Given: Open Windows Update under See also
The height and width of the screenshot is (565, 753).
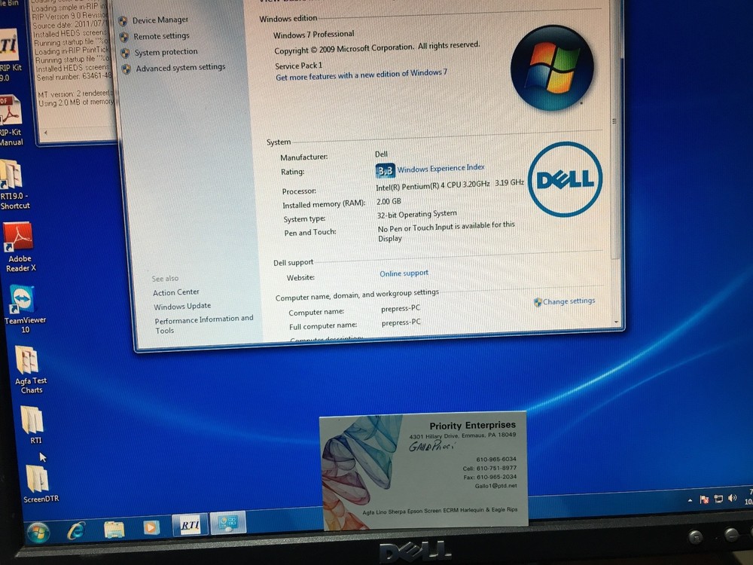Looking at the screenshot, I should point(182,307).
